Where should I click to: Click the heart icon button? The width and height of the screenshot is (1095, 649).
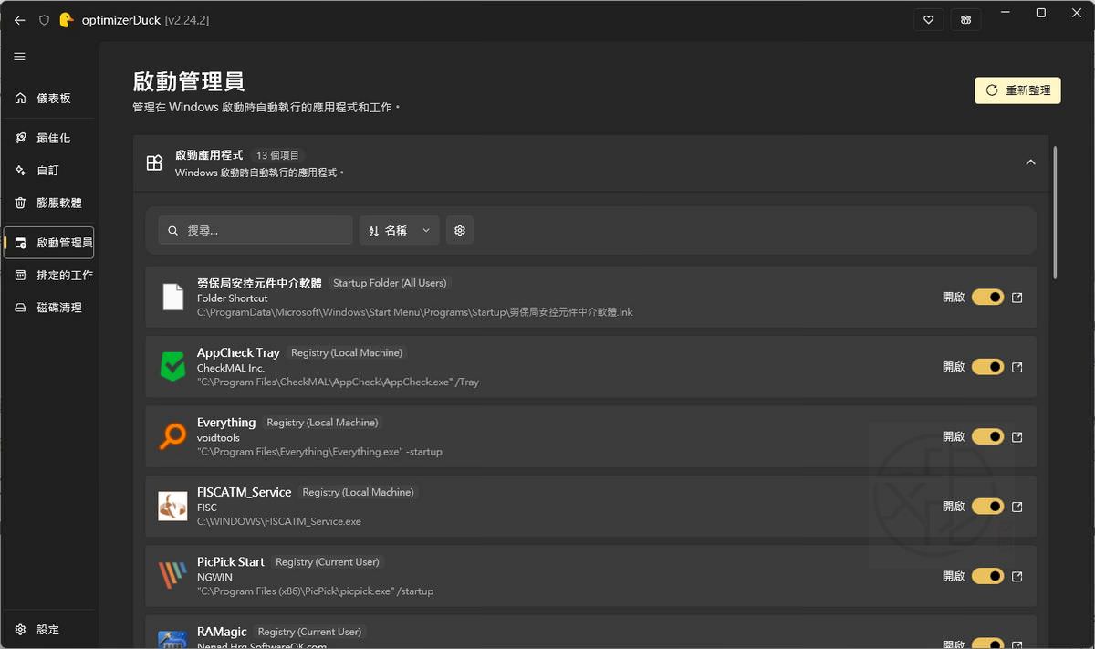pyautogui.click(x=928, y=20)
